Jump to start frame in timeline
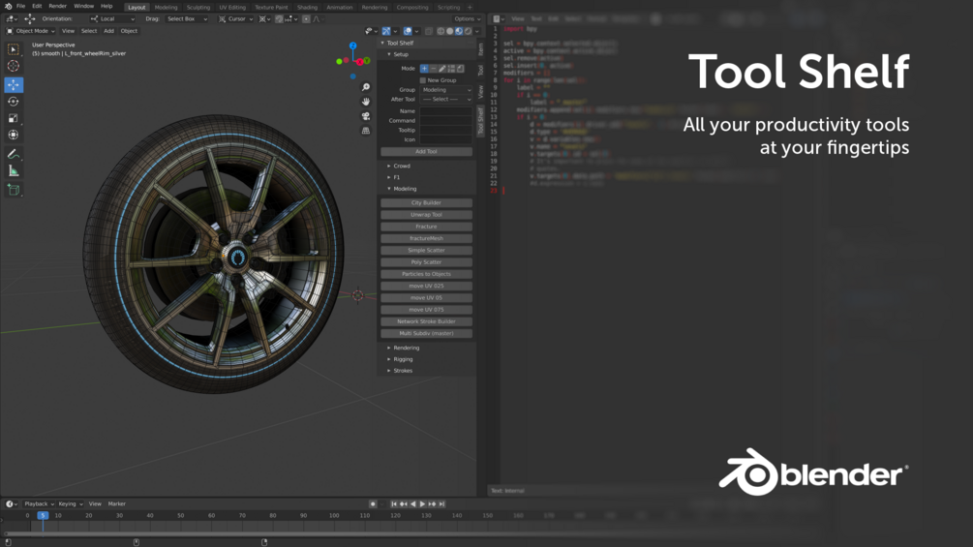 coord(394,504)
